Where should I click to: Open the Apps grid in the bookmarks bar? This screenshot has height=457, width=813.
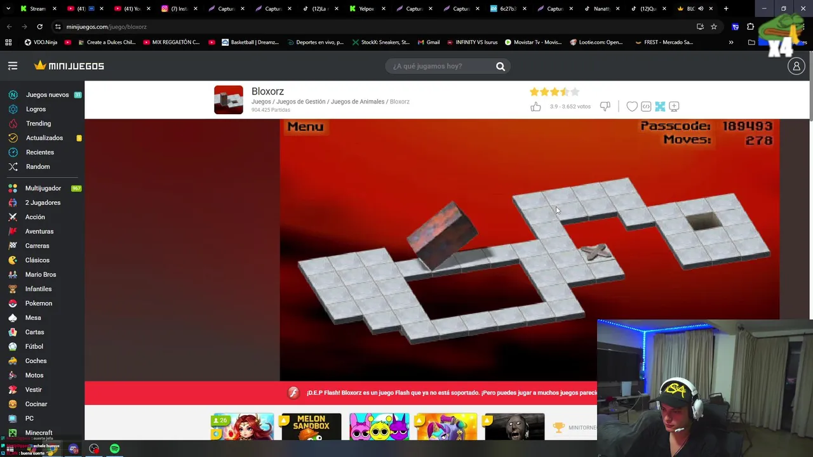point(8,43)
